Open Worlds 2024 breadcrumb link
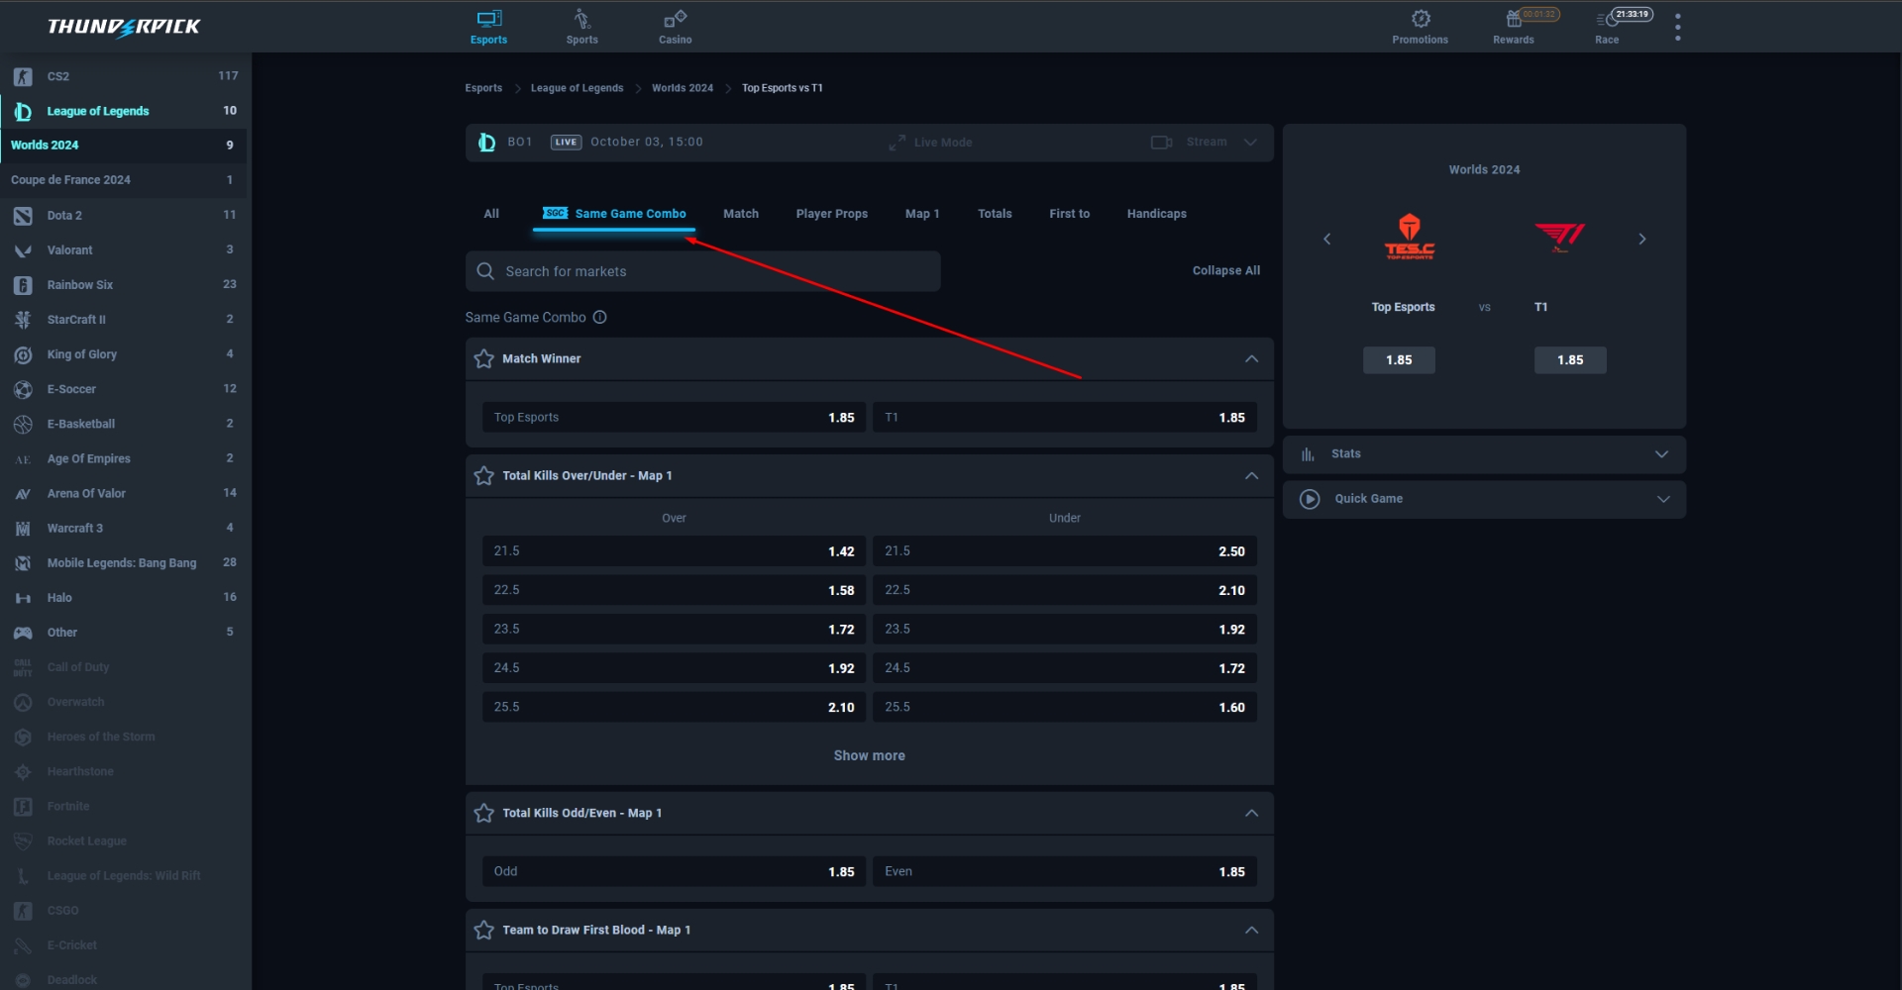1902x990 pixels. (683, 88)
